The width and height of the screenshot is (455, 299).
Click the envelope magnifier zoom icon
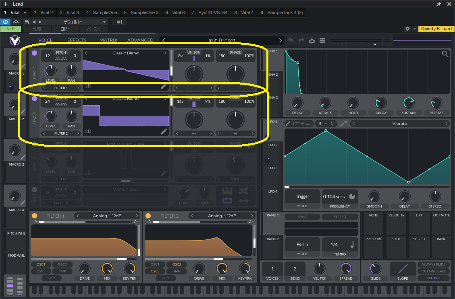tap(445, 54)
